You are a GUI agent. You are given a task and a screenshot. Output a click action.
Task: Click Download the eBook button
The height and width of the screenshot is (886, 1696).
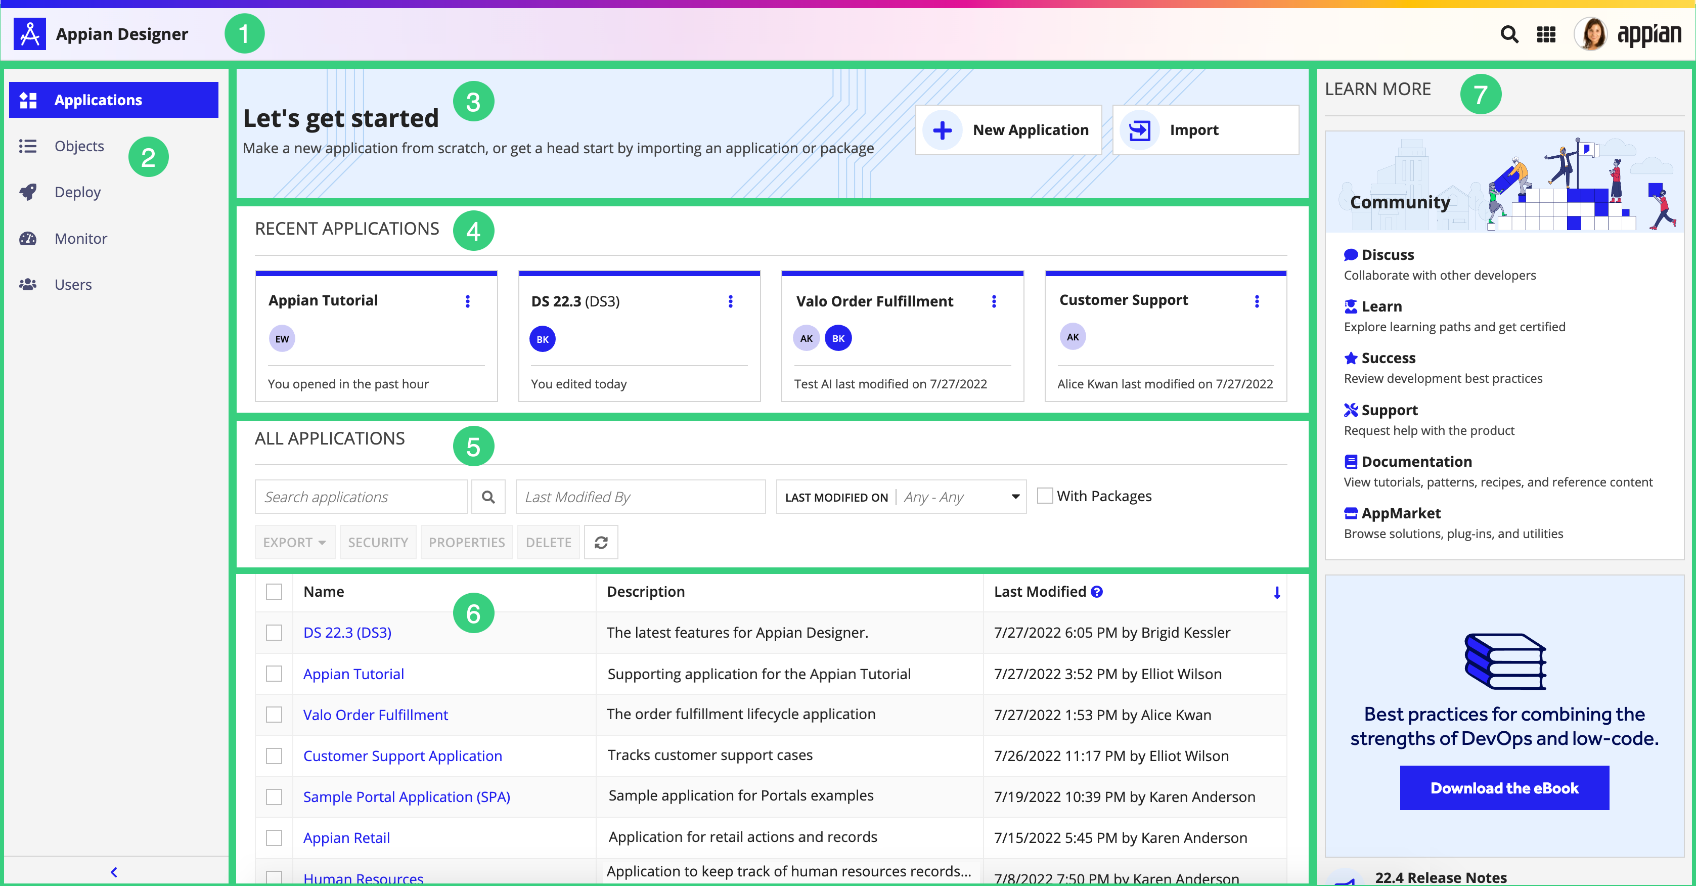coord(1504,788)
